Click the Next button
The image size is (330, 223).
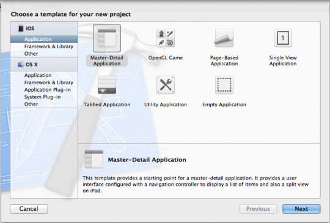point(301,209)
